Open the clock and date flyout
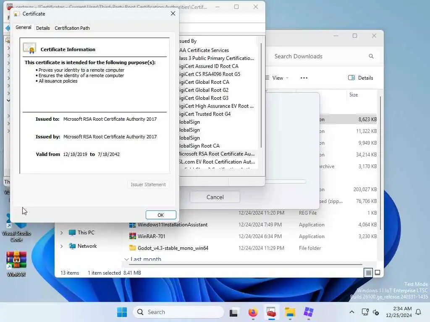Image resolution: width=430 pixels, height=322 pixels. point(399,312)
